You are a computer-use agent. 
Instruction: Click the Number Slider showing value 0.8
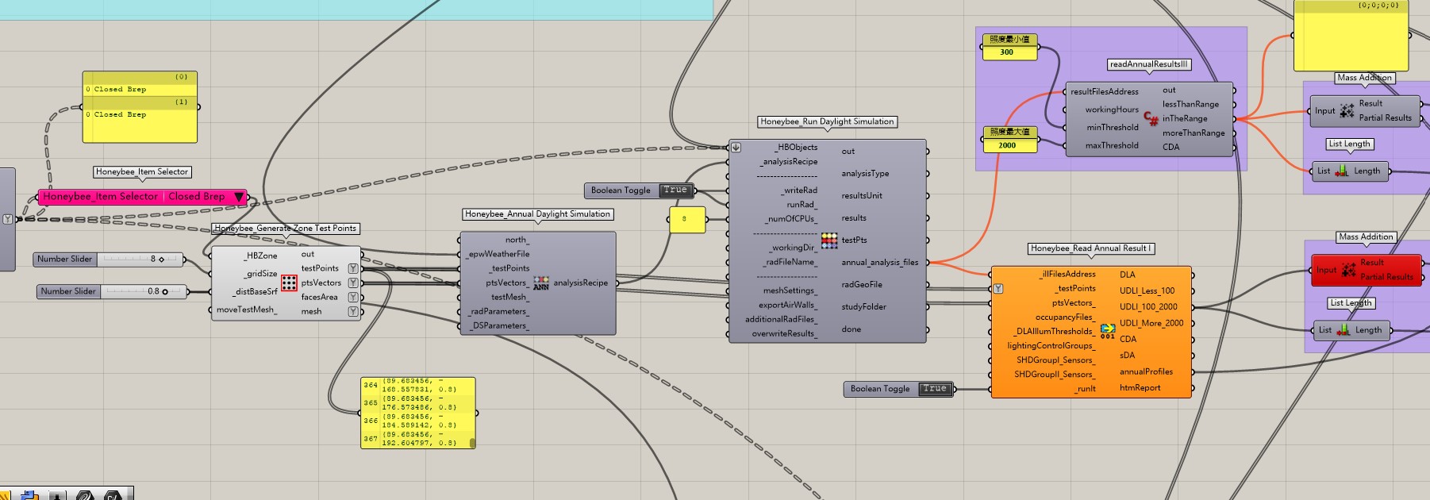click(111, 291)
